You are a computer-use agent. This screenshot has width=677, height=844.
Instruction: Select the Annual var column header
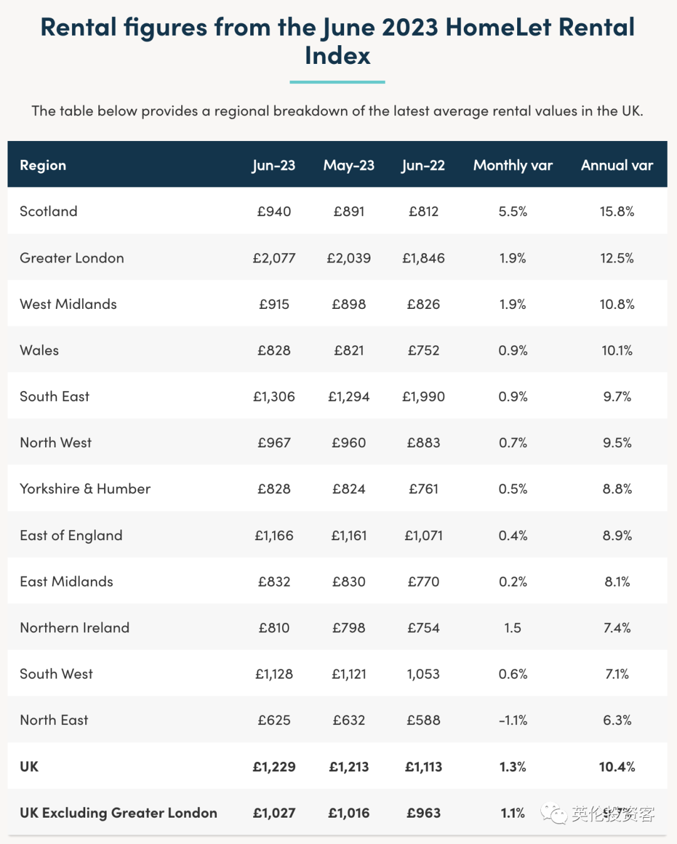click(617, 165)
